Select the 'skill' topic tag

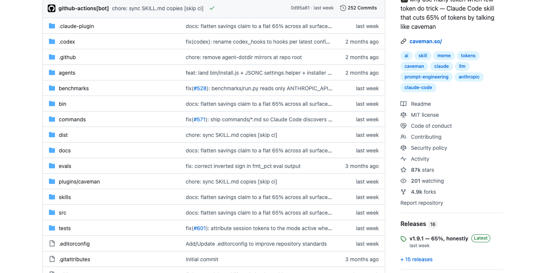423,56
